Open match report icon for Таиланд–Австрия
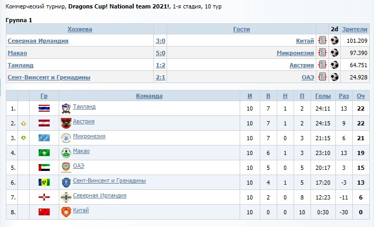The width and height of the screenshot is (374, 227). (x=322, y=65)
